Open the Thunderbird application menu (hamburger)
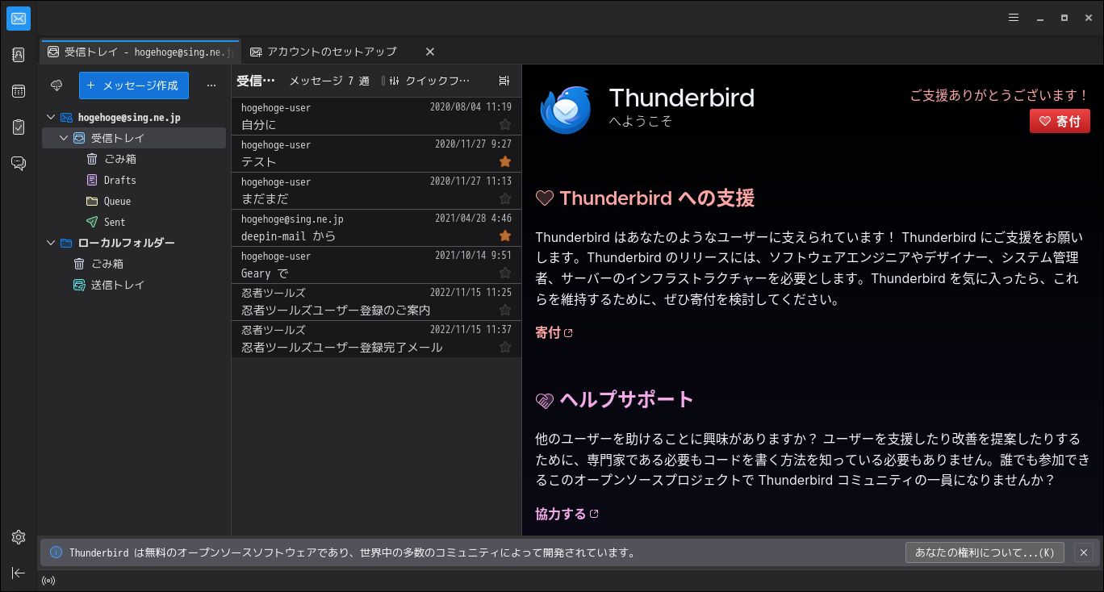 pyautogui.click(x=1014, y=18)
